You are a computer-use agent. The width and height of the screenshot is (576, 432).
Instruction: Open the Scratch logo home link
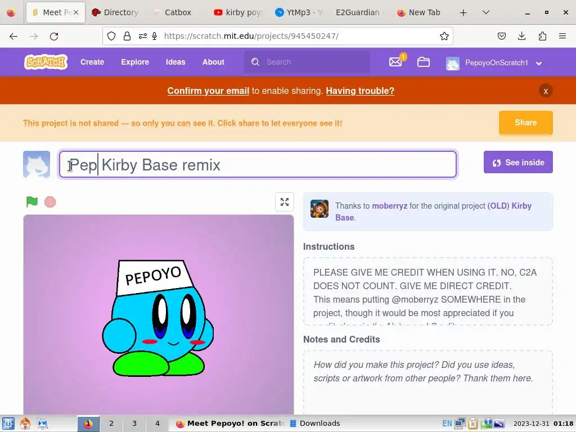[x=46, y=62]
